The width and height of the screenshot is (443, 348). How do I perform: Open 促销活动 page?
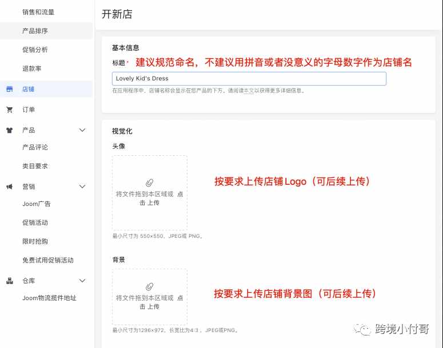(35, 222)
